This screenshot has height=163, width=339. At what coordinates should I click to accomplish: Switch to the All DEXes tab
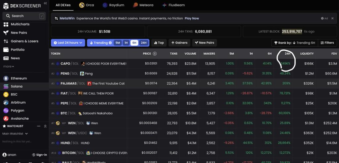pyautogui.click(x=63, y=5)
